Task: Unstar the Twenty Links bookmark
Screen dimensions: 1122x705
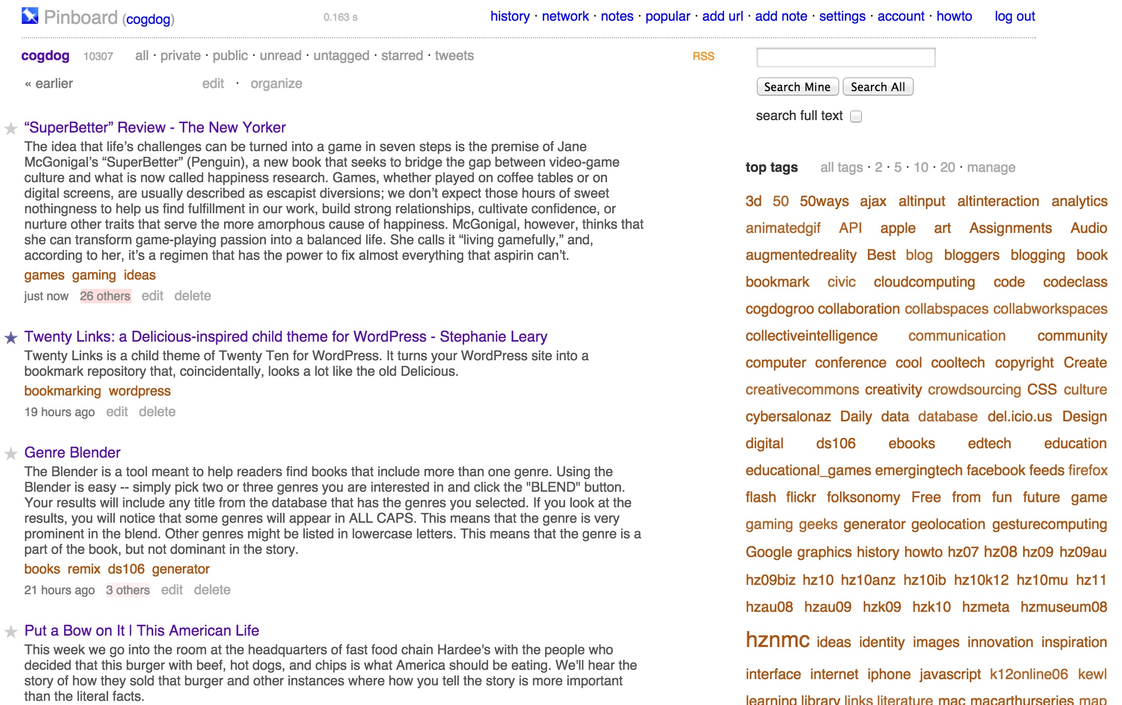Action: coord(10,337)
